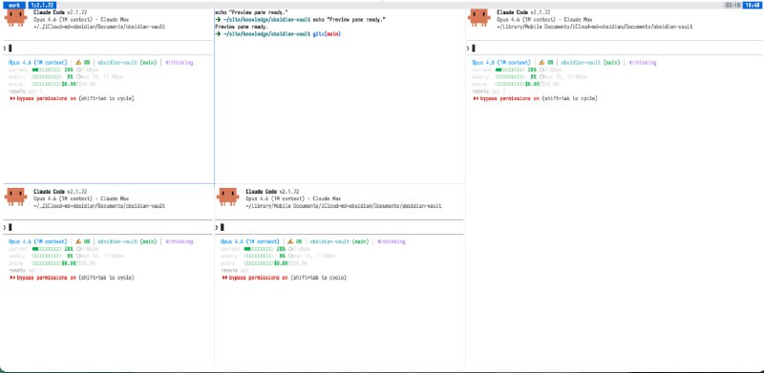This screenshot has width=764, height=373.
Task: Click the red double-arrow bypass icon, top-right pane
Action: 476,98
